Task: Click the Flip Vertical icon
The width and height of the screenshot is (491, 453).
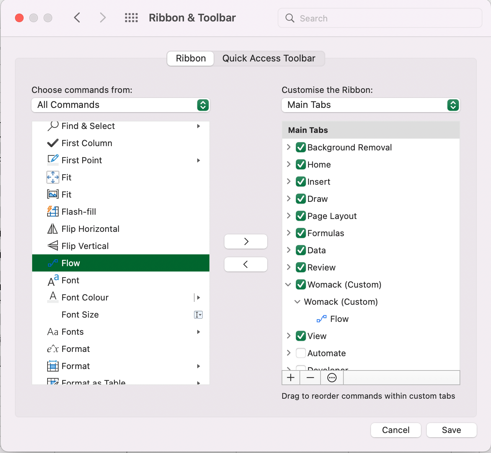Action: coord(53,246)
